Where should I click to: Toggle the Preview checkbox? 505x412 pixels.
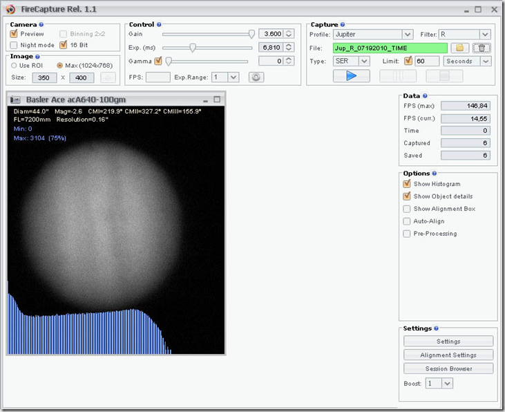tap(14, 34)
